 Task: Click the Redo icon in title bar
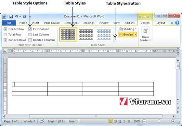[x=24, y=17]
